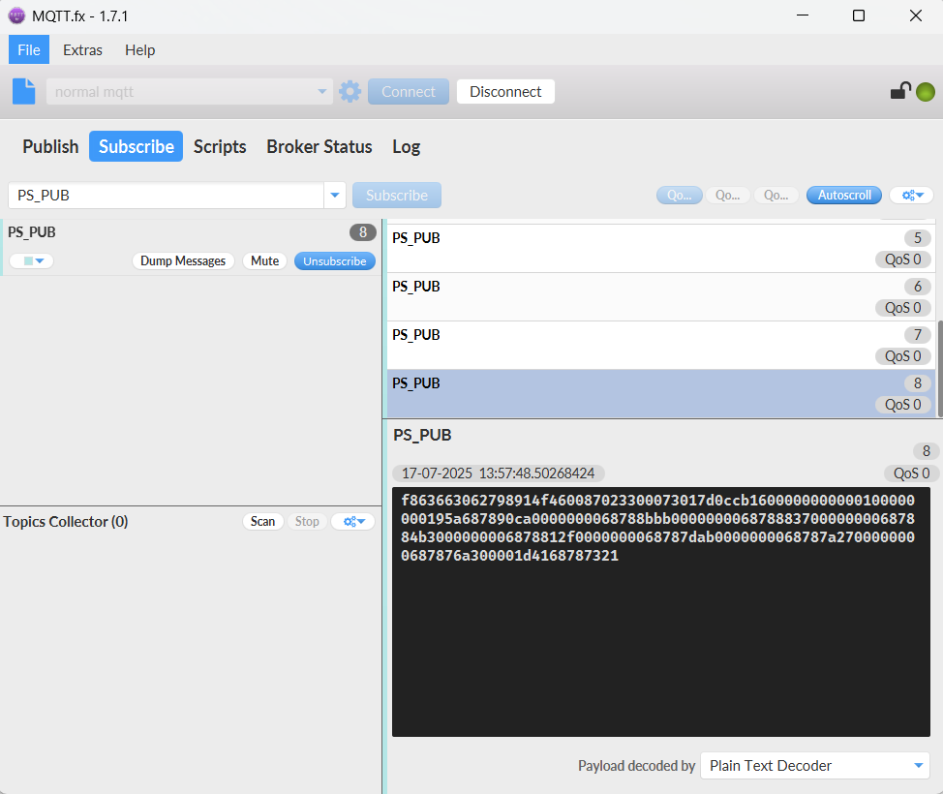Open the Help menu

tap(140, 50)
